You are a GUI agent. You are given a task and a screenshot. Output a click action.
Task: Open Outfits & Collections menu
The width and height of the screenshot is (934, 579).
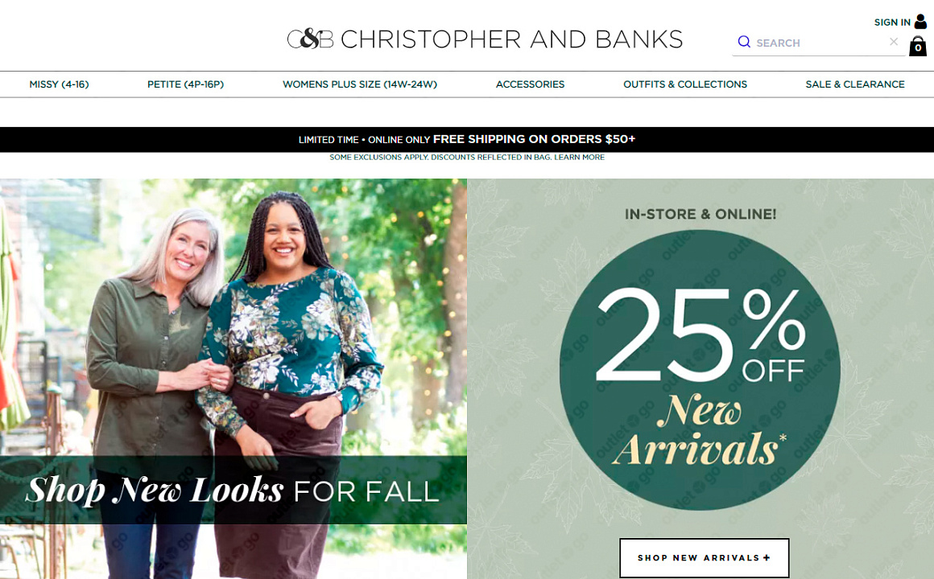[x=685, y=84]
